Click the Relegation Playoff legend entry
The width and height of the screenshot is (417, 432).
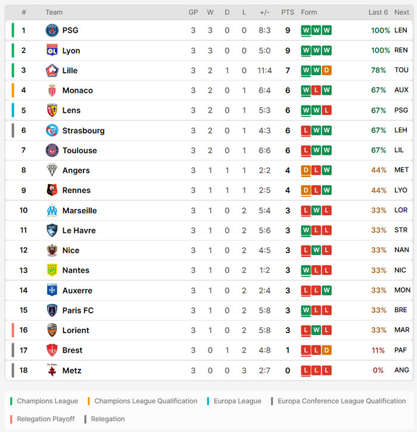point(45,419)
